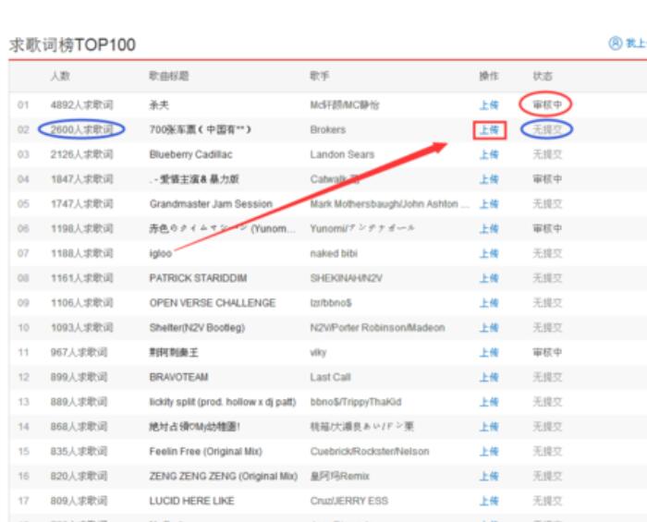Click the circled 无提交 status in row 02
The width and height of the screenshot is (647, 522).
pos(546,130)
